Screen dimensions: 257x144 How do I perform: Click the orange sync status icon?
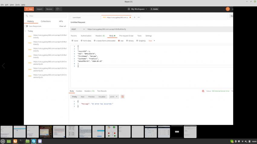tap(228, 9)
